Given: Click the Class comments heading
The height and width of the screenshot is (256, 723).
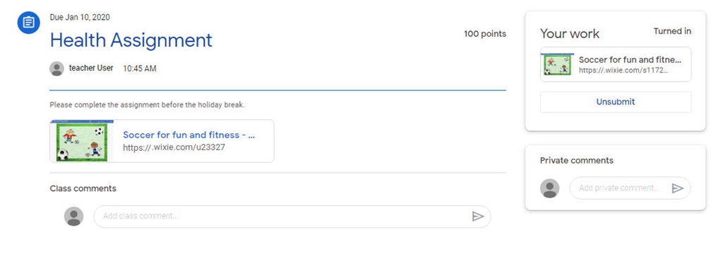Looking at the screenshot, I should point(83,188).
